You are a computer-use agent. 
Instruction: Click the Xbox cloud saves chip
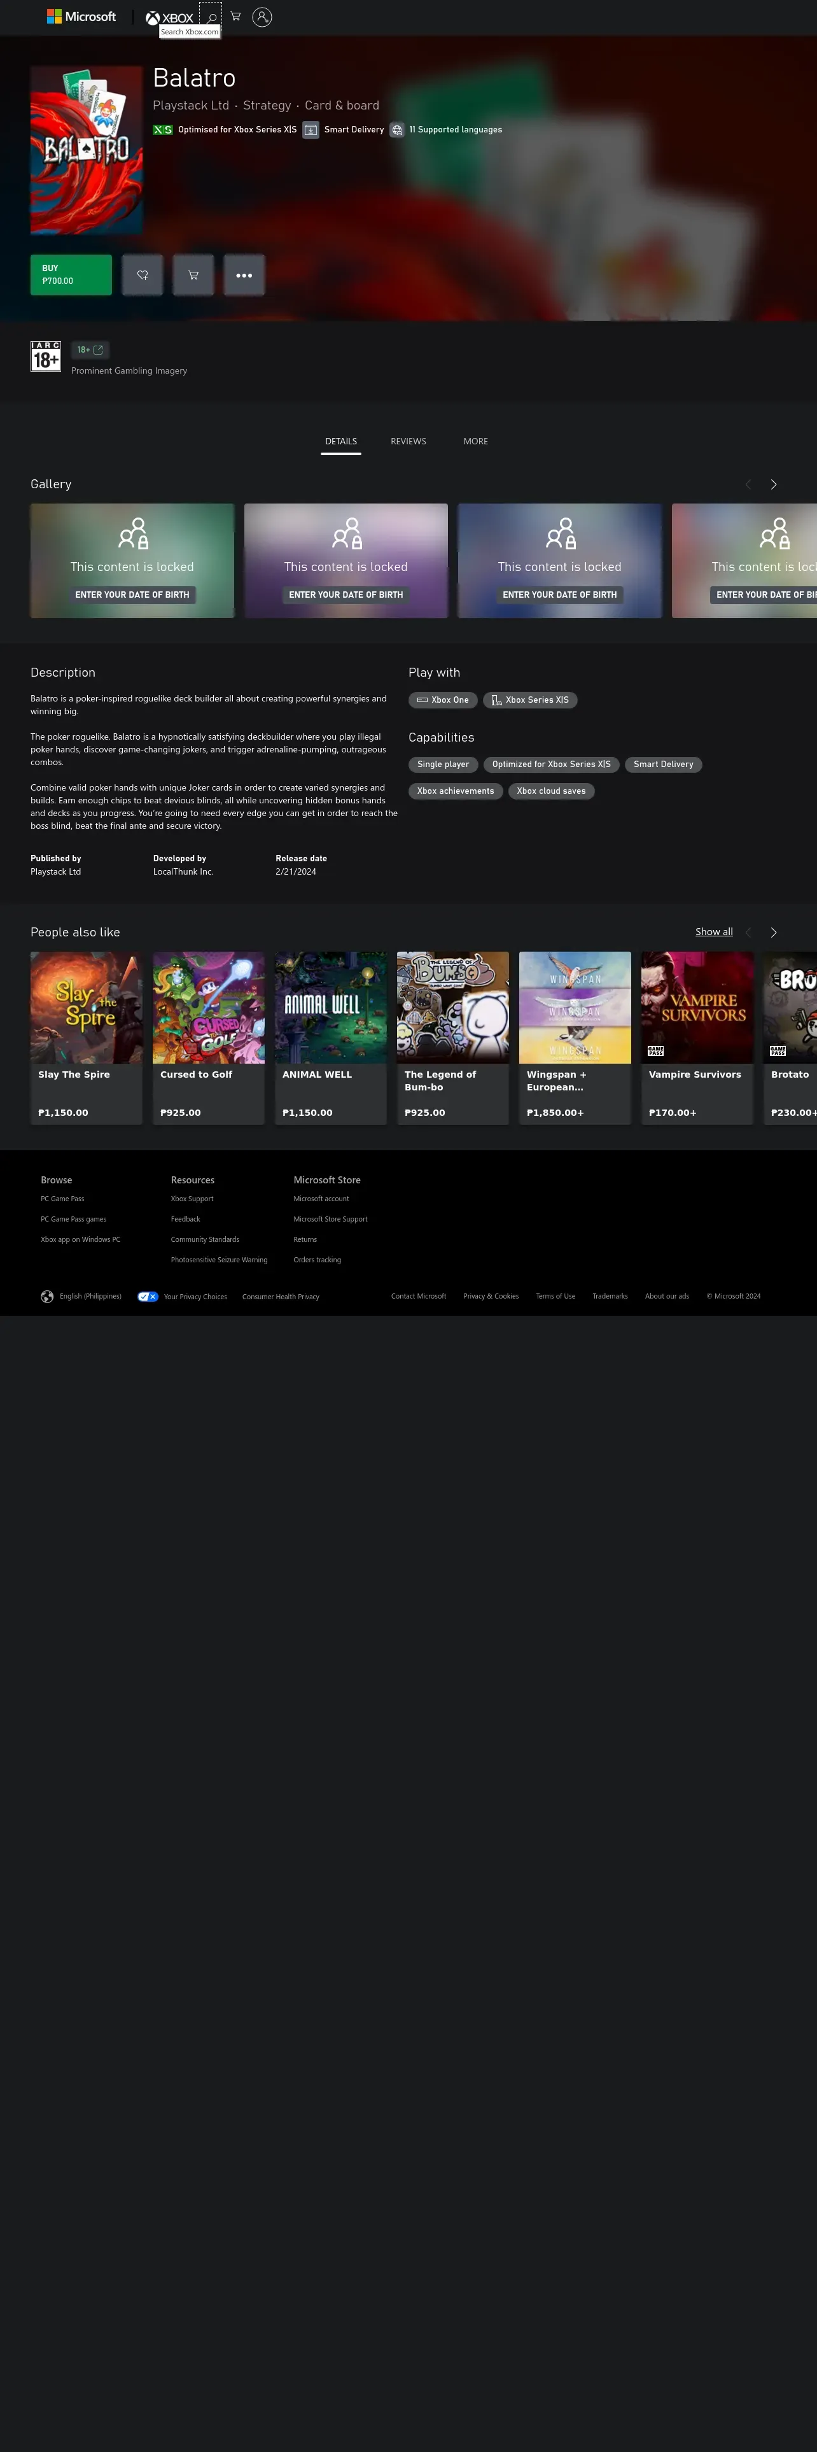point(552,791)
